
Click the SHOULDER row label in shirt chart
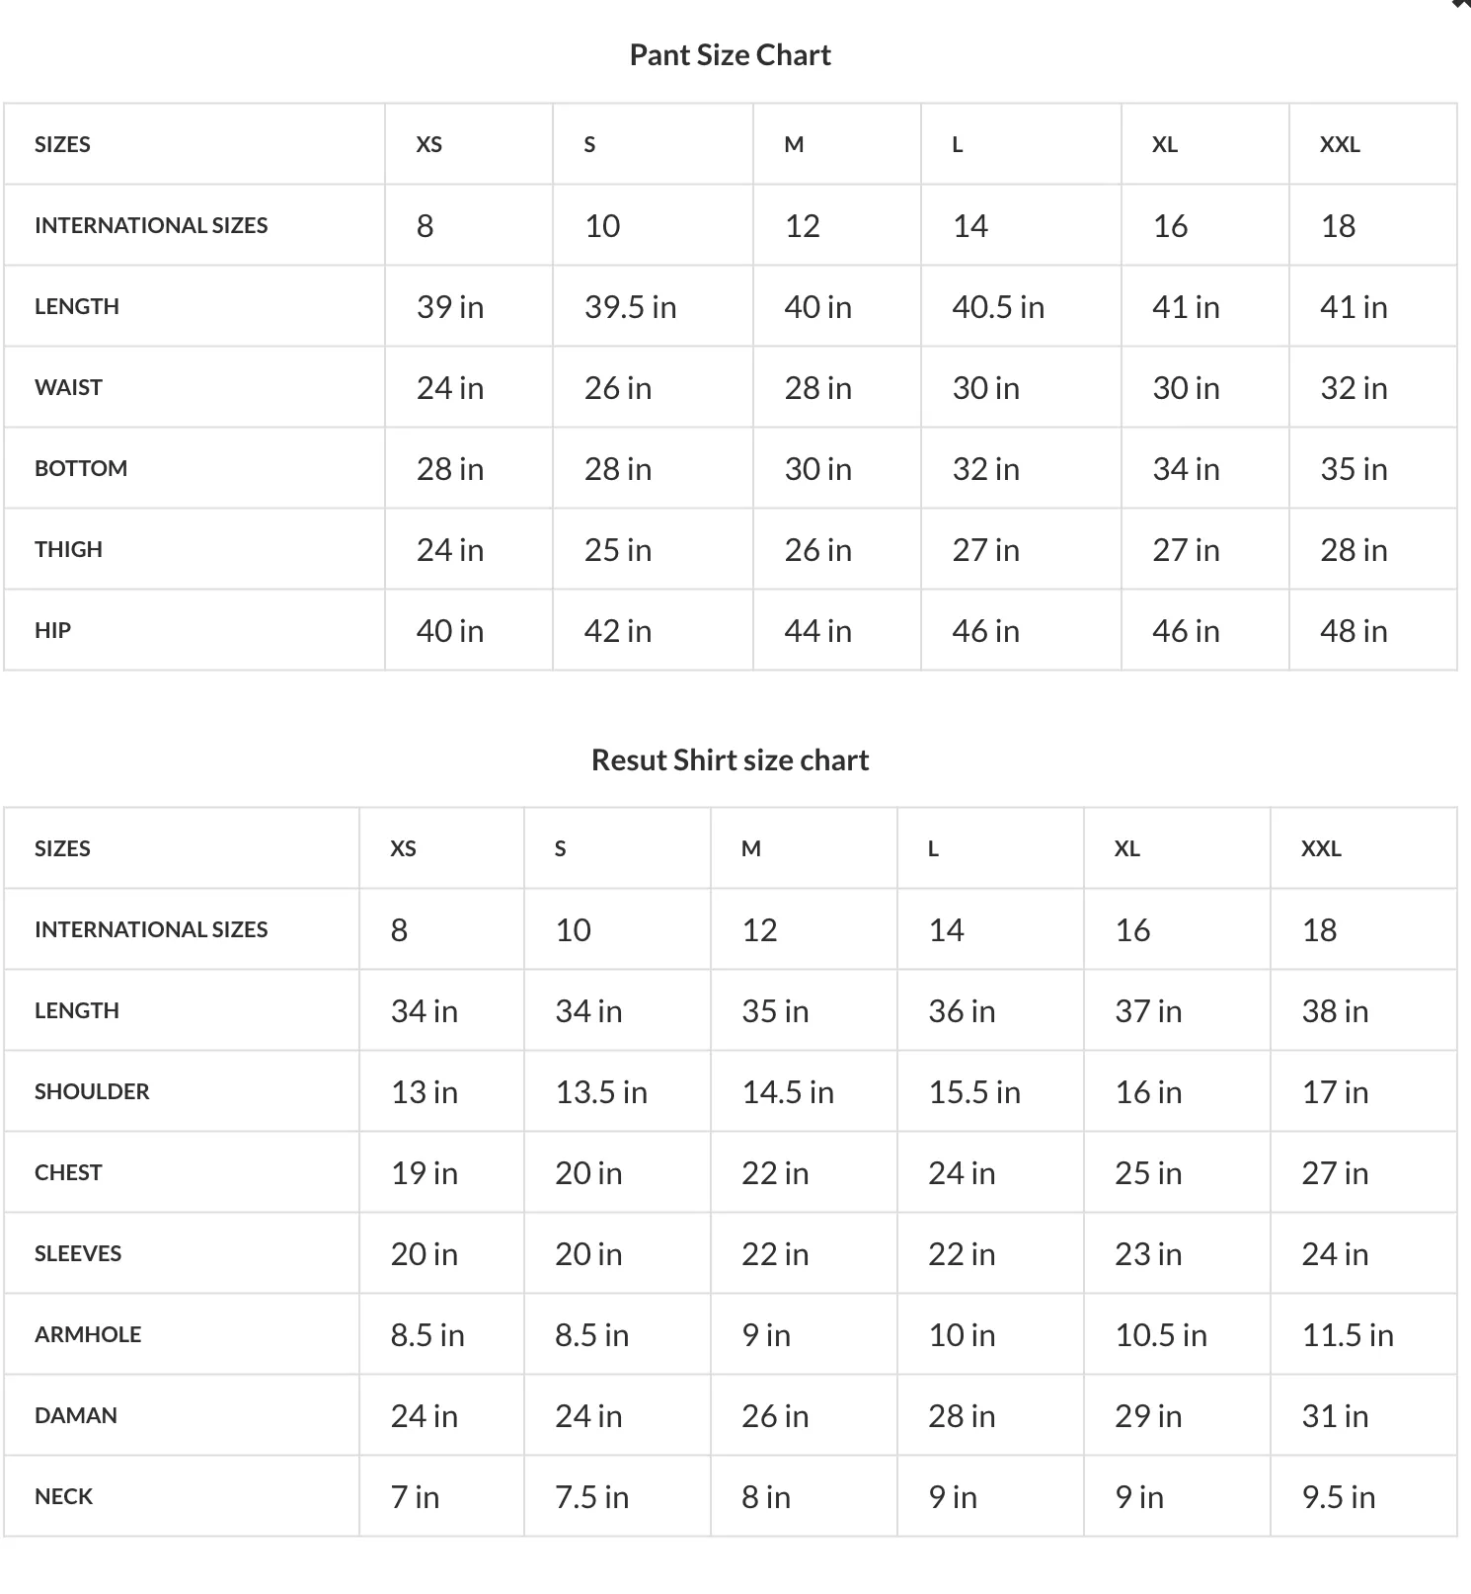pyautogui.click(x=92, y=1091)
